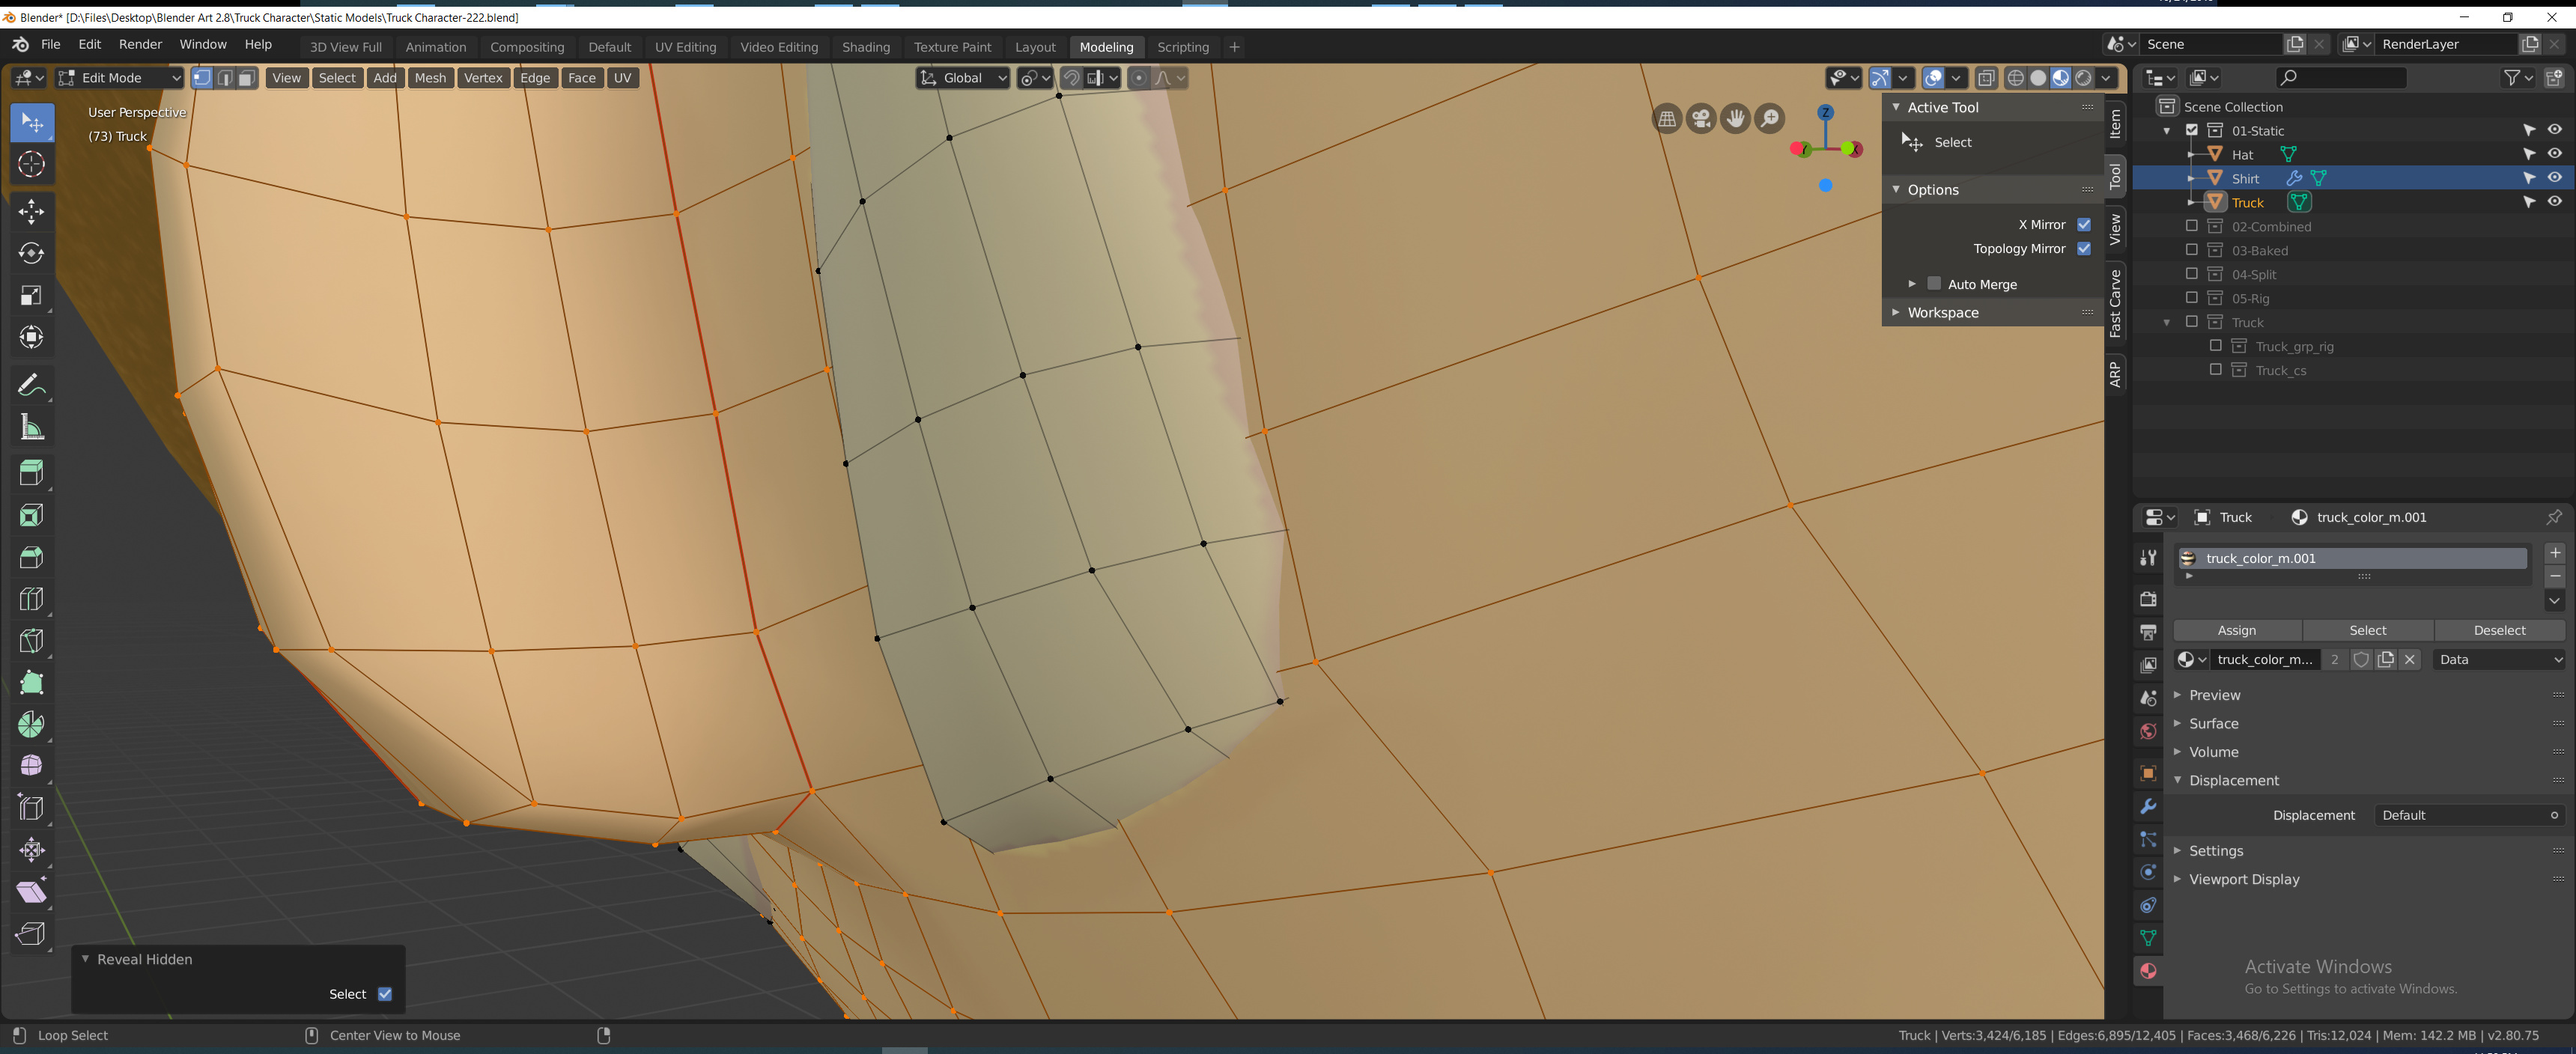Select the Move tool
The height and width of the screenshot is (1054, 2576).
(x=32, y=212)
